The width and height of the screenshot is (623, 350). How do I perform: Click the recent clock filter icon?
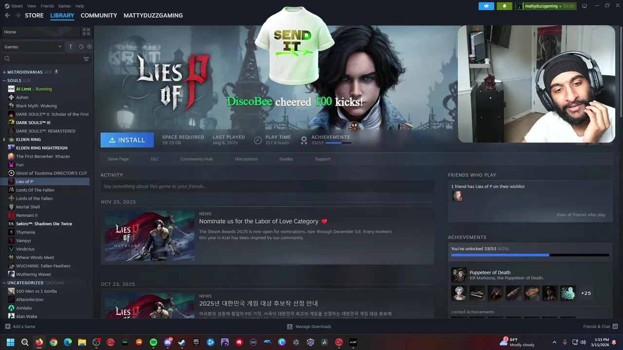(x=81, y=47)
